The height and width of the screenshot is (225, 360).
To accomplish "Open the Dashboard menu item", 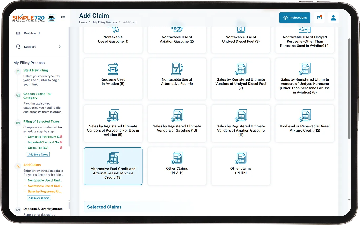I will [32, 33].
